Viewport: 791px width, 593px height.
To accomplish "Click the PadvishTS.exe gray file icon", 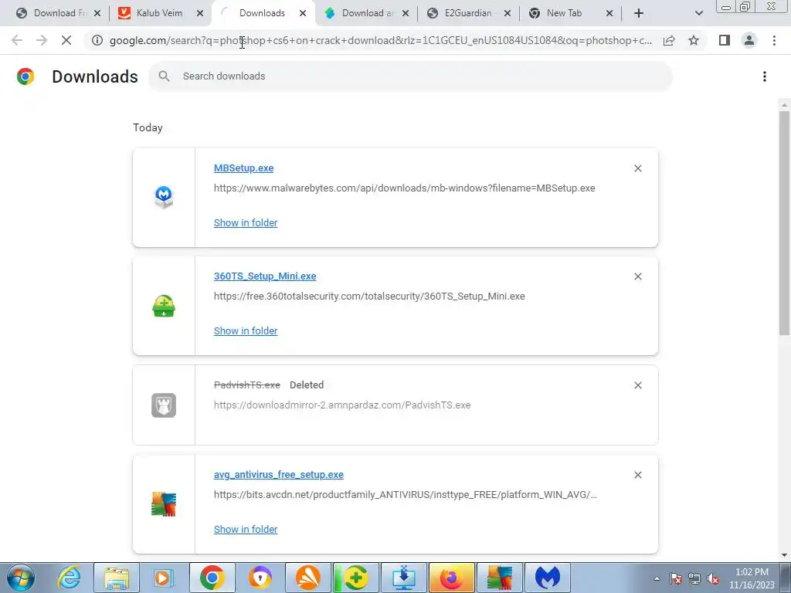I will tap(164, 405).
